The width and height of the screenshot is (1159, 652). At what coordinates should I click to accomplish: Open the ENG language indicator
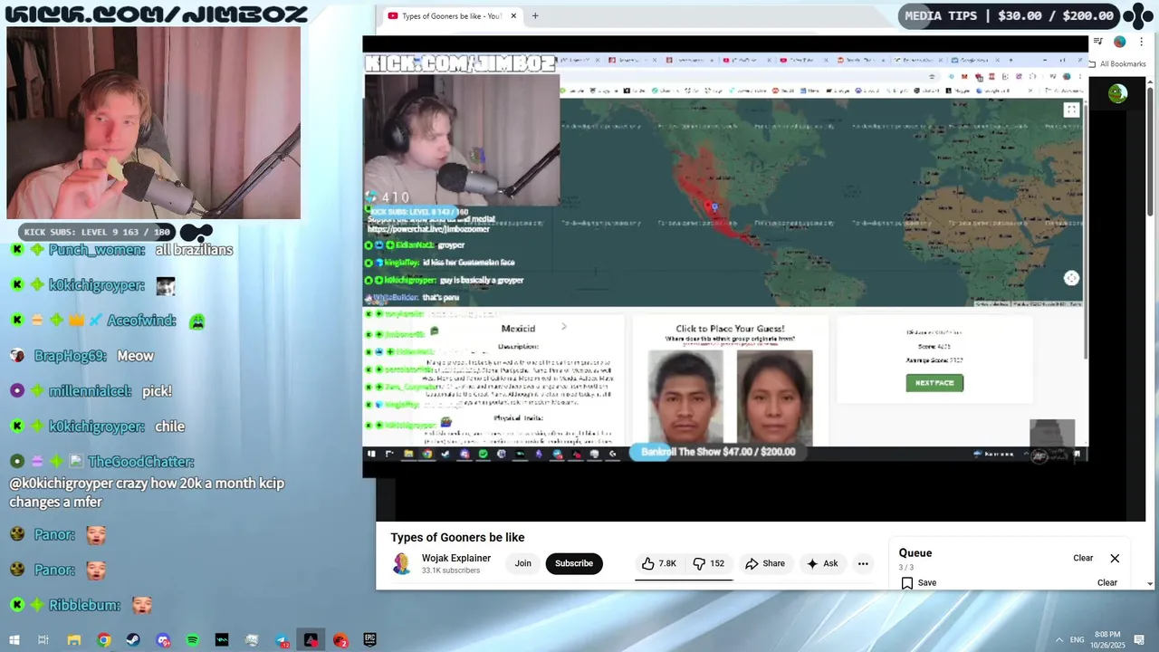tap(1078, 640)
